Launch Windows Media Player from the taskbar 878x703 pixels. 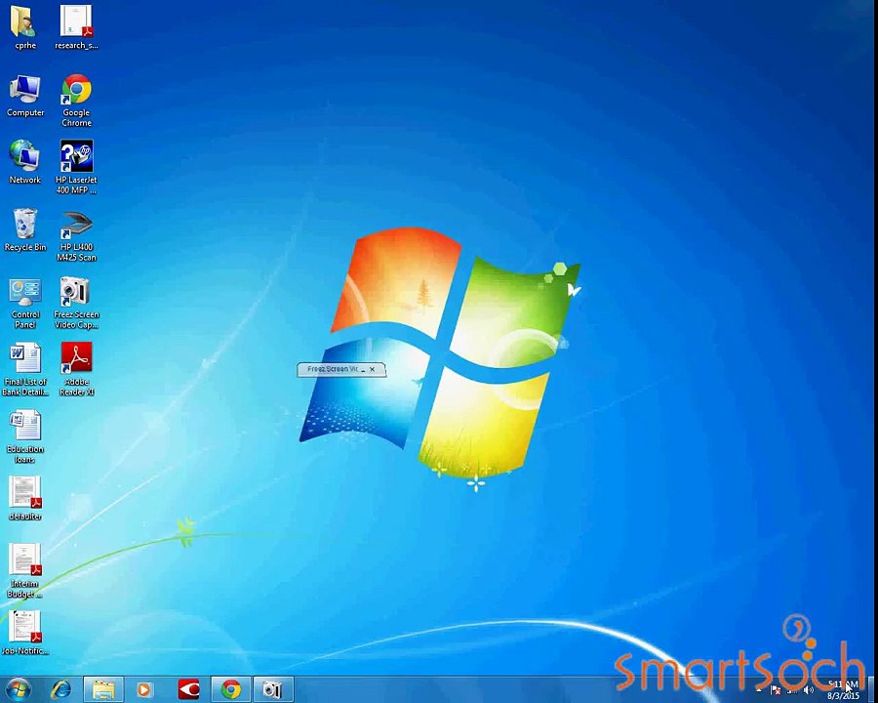(x=144, y=689)
